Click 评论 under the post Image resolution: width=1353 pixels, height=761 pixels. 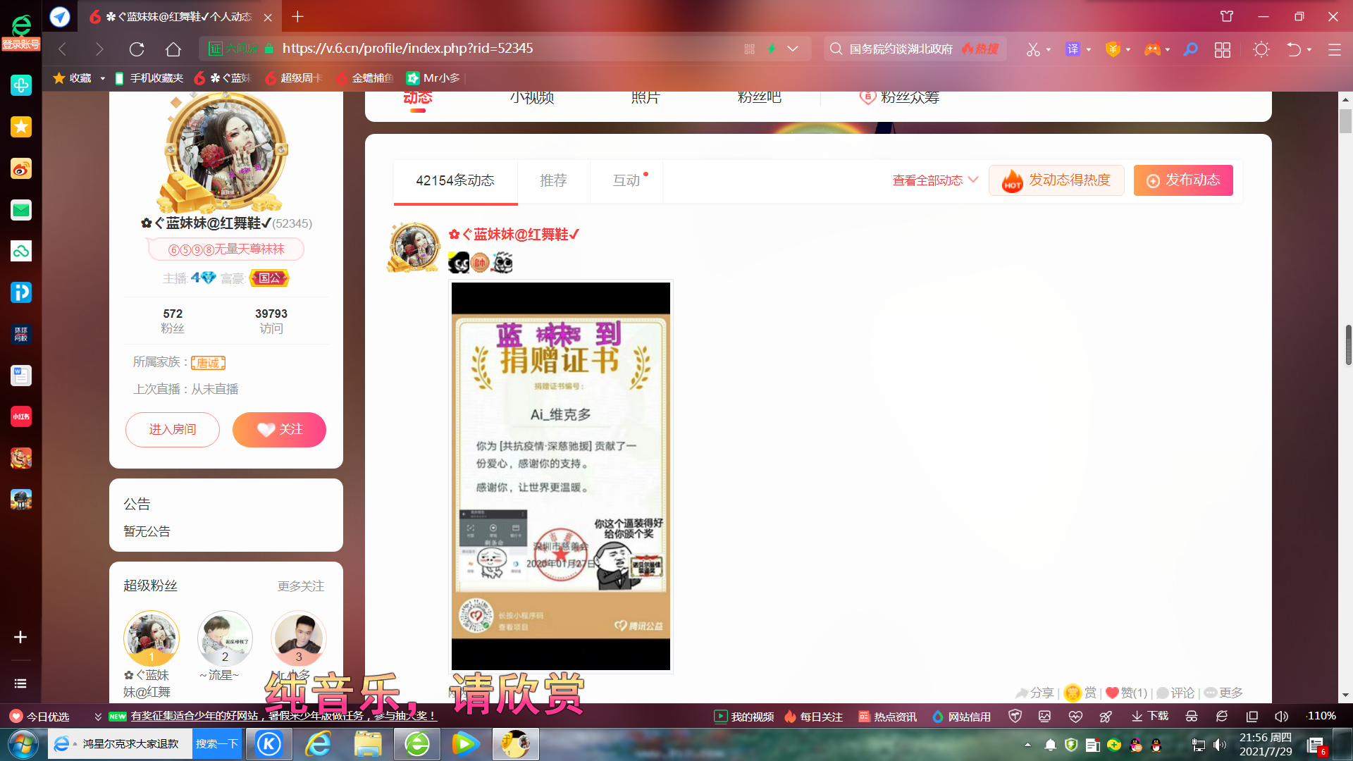(1175, 693)
